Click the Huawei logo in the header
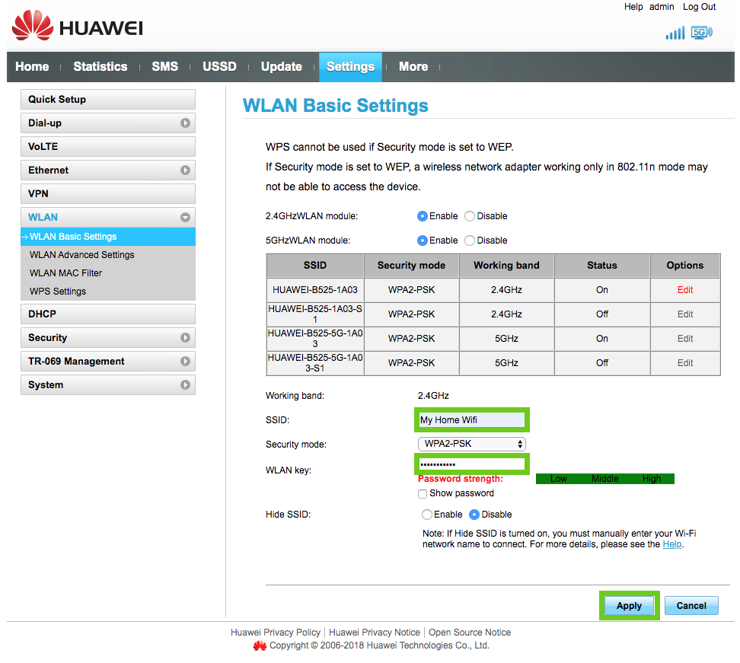 tap(77, 27)
